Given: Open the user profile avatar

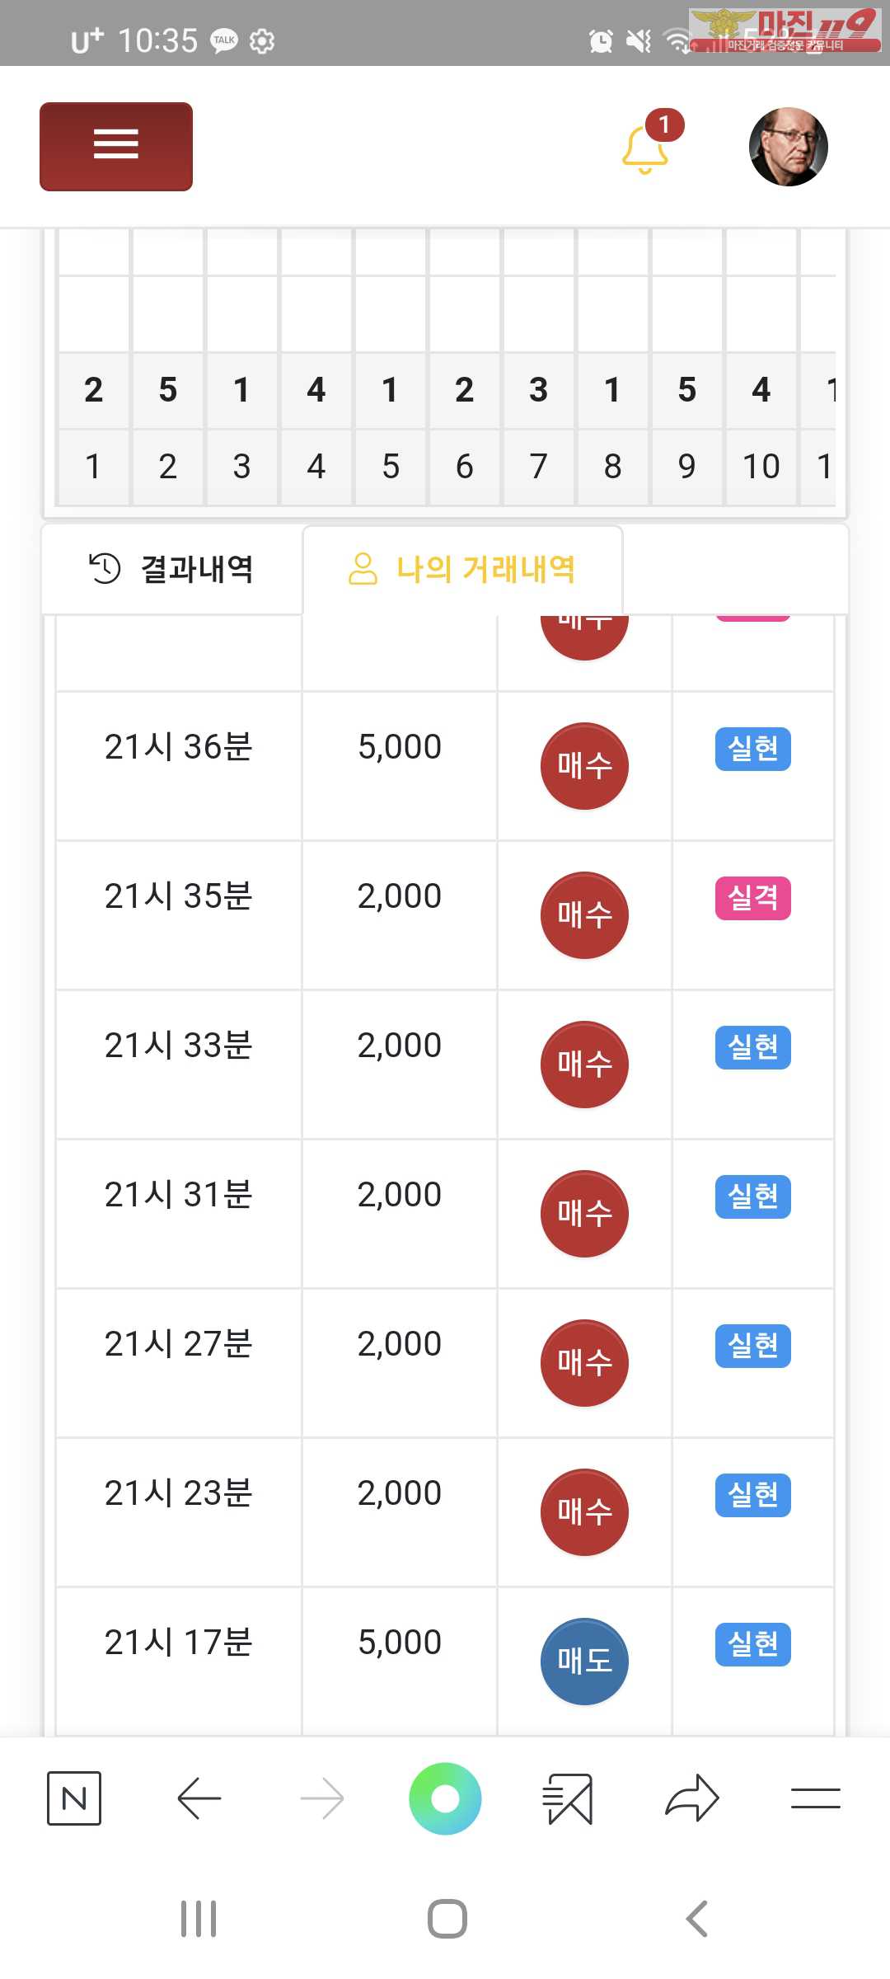Looking at the screenshot, I should click(788, 147).
